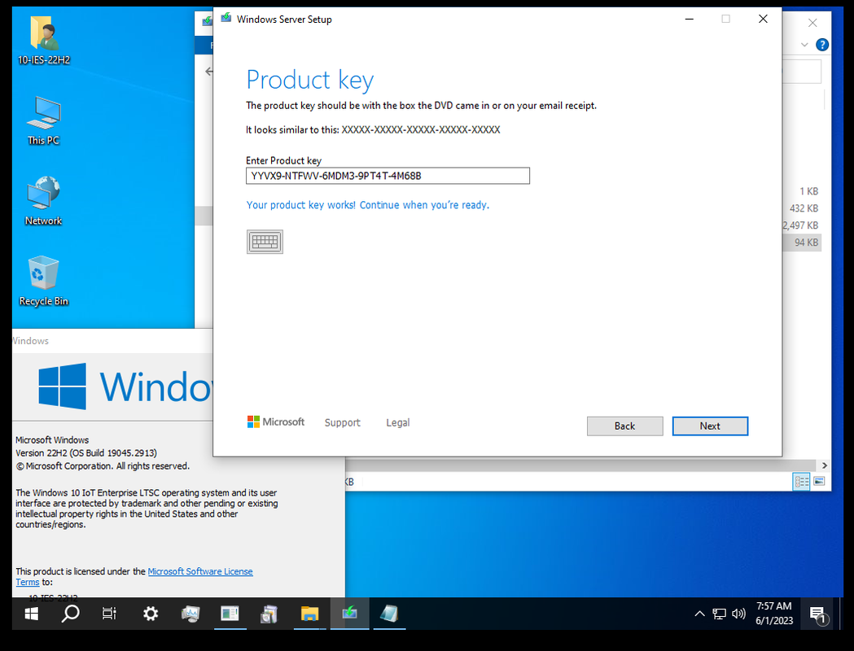The width and height of the screenshot is (854, 651).
Task: Show hidden tray icons chevron
Action: (x=699, y=614)
